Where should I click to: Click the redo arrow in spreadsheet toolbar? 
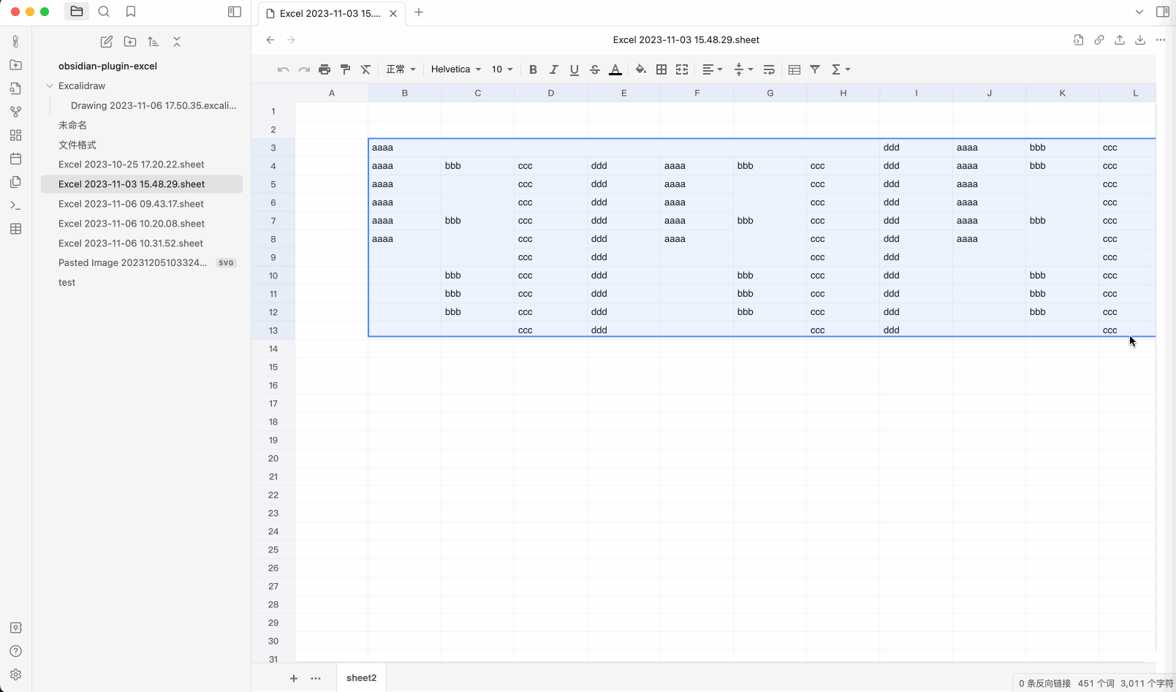[x=304, y=69]
